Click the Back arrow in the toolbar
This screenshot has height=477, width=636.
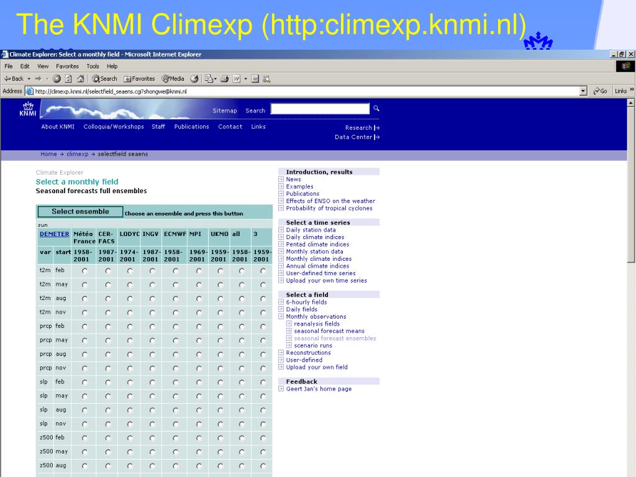point(14,79)
